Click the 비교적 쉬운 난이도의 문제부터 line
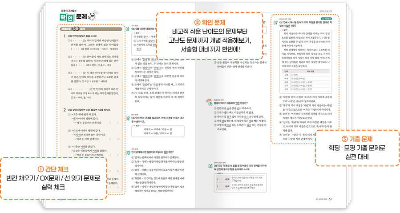 click(x=210, y=32)
